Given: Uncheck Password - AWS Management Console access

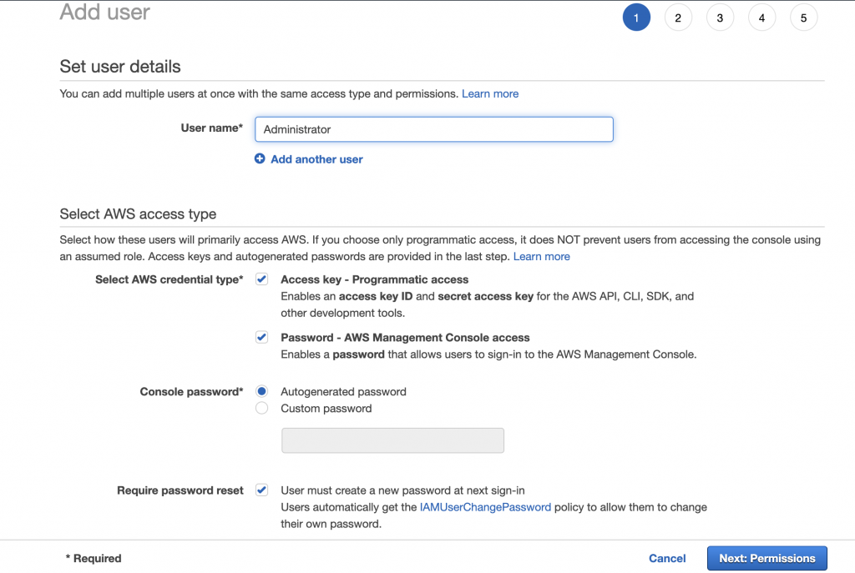Looking at the screenshot, I should 262,338.
